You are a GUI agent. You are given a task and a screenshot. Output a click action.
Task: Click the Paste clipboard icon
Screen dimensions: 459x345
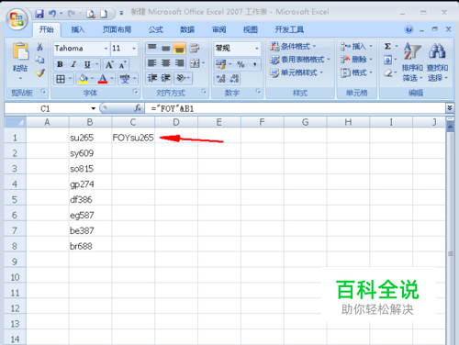pos(20,51)
